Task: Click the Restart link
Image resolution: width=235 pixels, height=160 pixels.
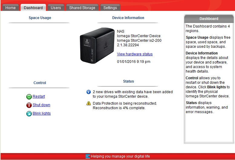Action: [39, 96]
